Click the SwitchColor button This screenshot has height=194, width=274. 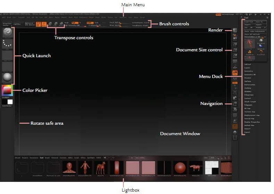7,106
